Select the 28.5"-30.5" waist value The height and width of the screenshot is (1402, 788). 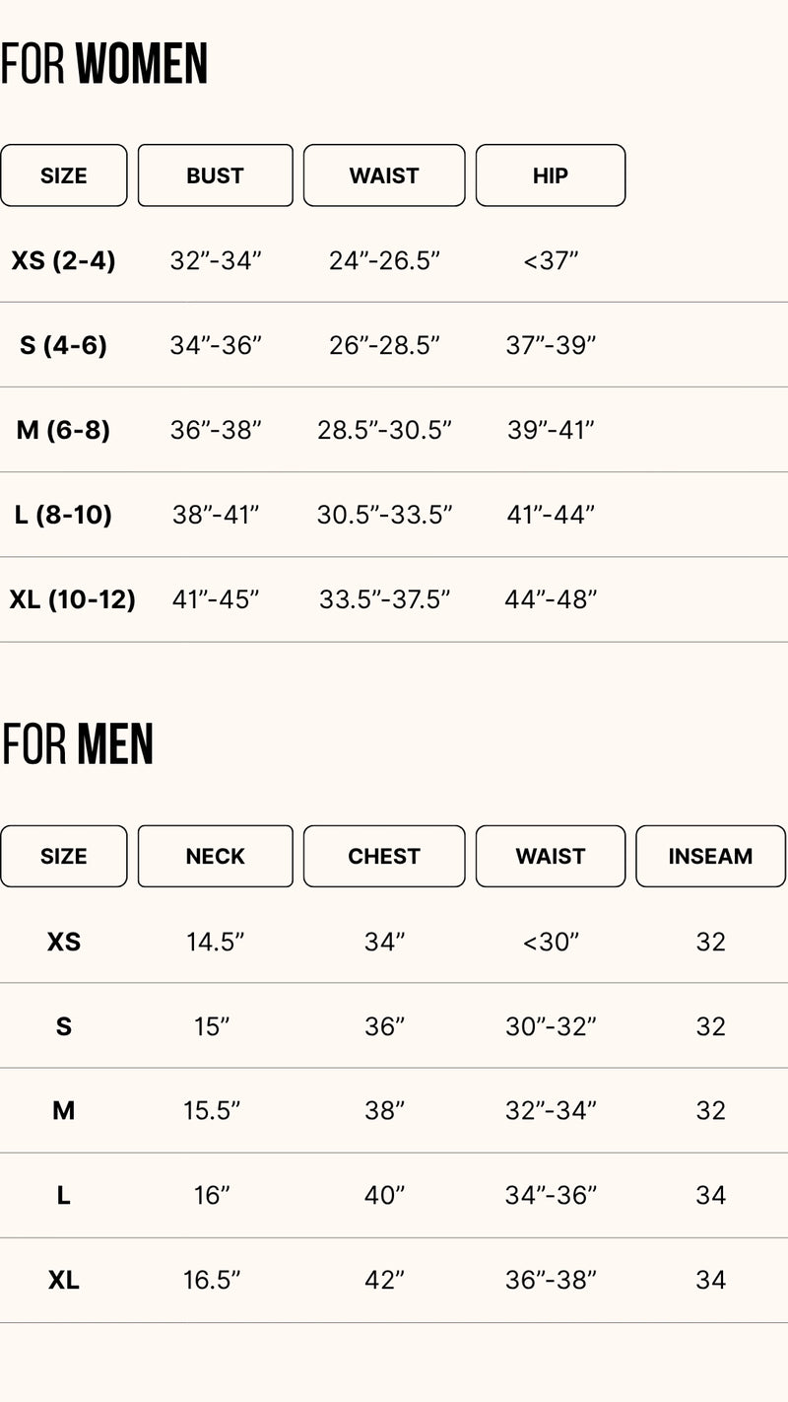[x=384, y=430]
